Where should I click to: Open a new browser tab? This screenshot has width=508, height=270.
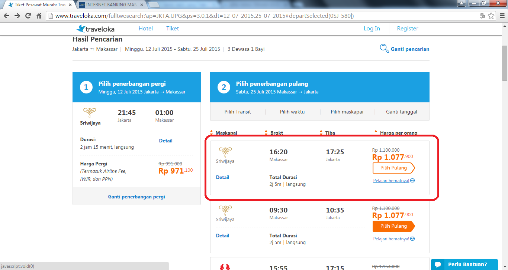154,5
